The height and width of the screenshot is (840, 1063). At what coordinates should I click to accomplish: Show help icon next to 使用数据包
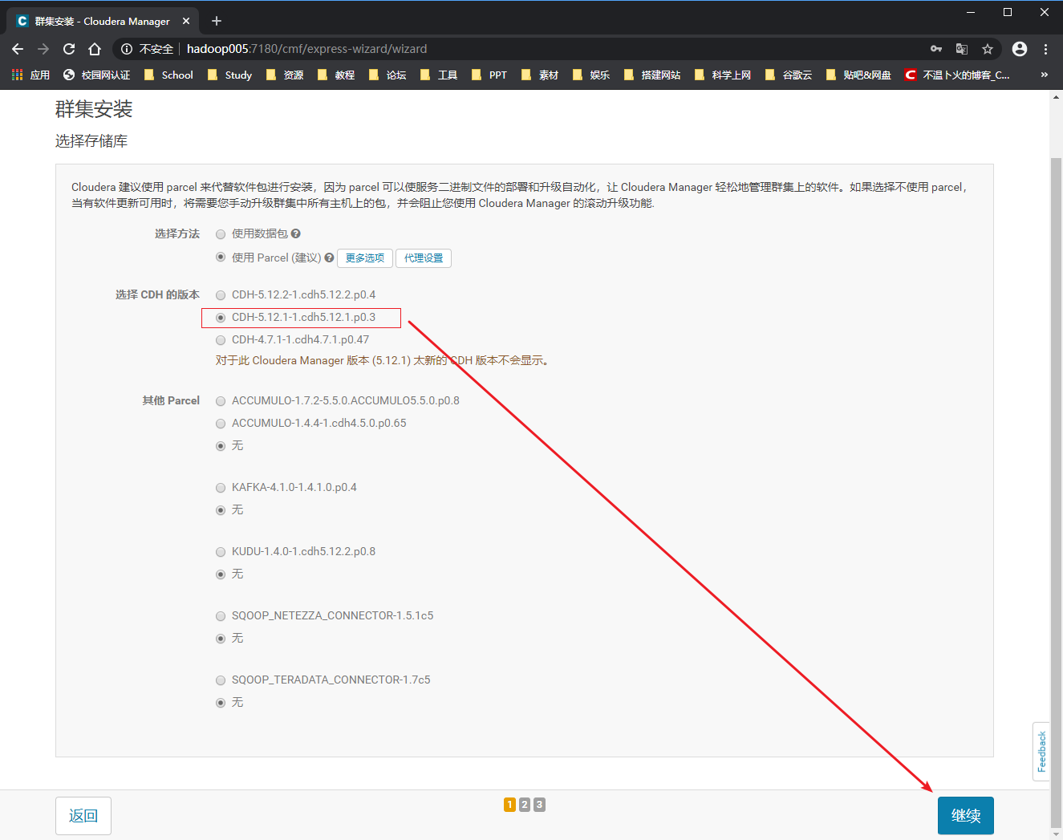[x=295, y=233]
